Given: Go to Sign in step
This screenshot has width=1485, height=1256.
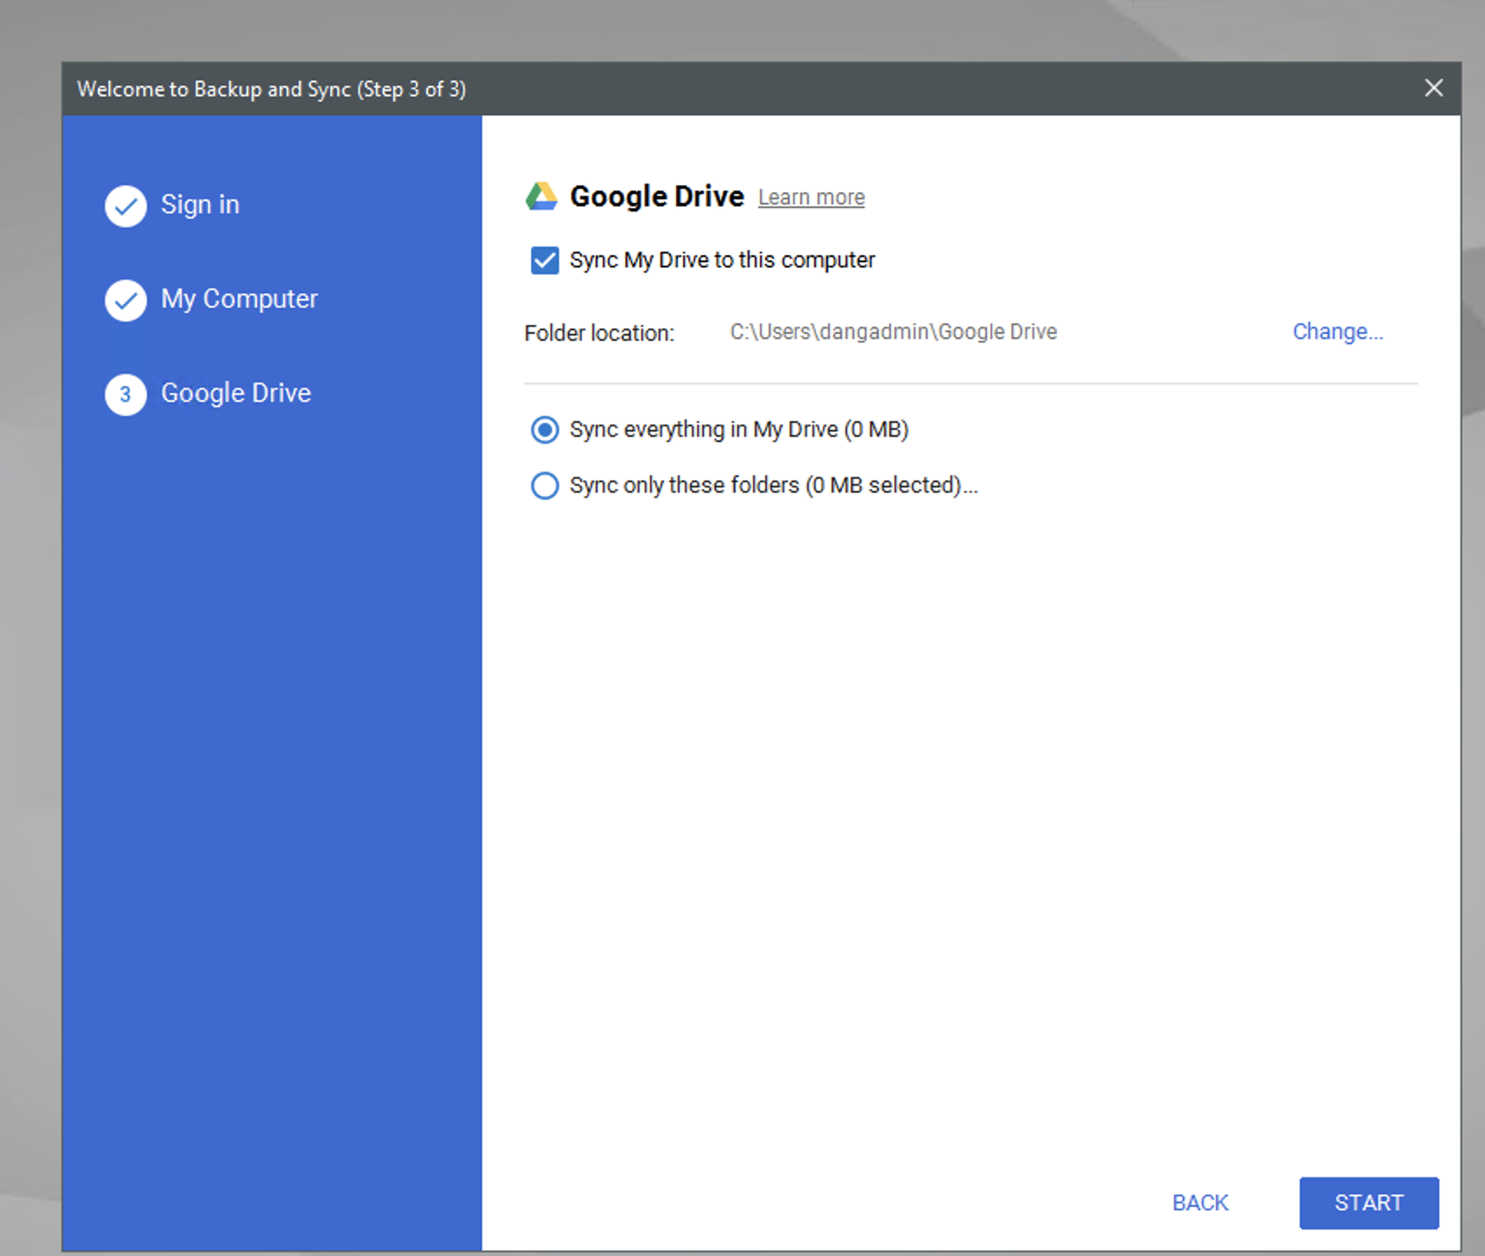Looking at the screenshot, I should (200, 204).
